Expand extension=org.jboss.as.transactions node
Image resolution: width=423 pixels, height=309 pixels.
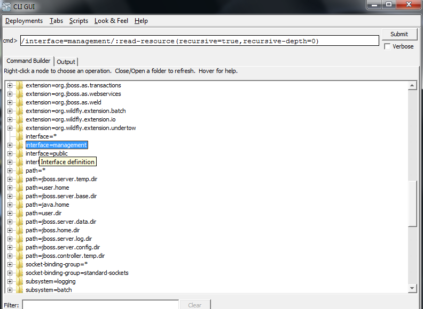10,85
